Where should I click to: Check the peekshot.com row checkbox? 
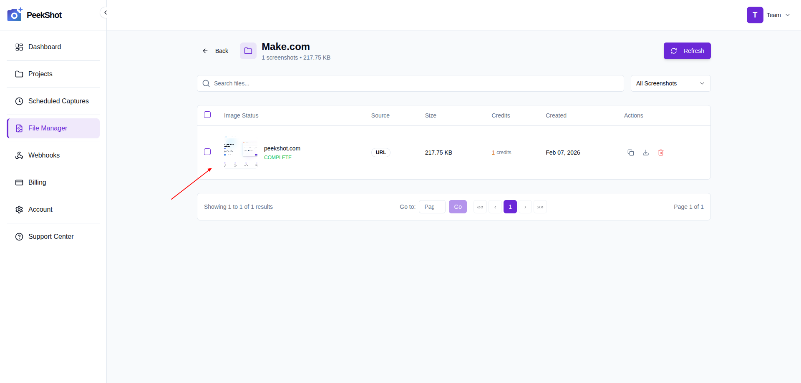pos(207,152)
